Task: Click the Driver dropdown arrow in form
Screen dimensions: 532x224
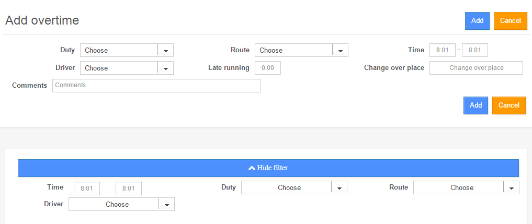Action: click(x=165, y=68)
